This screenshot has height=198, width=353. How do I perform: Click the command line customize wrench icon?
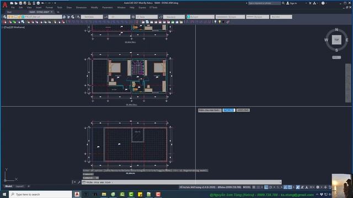79,182
